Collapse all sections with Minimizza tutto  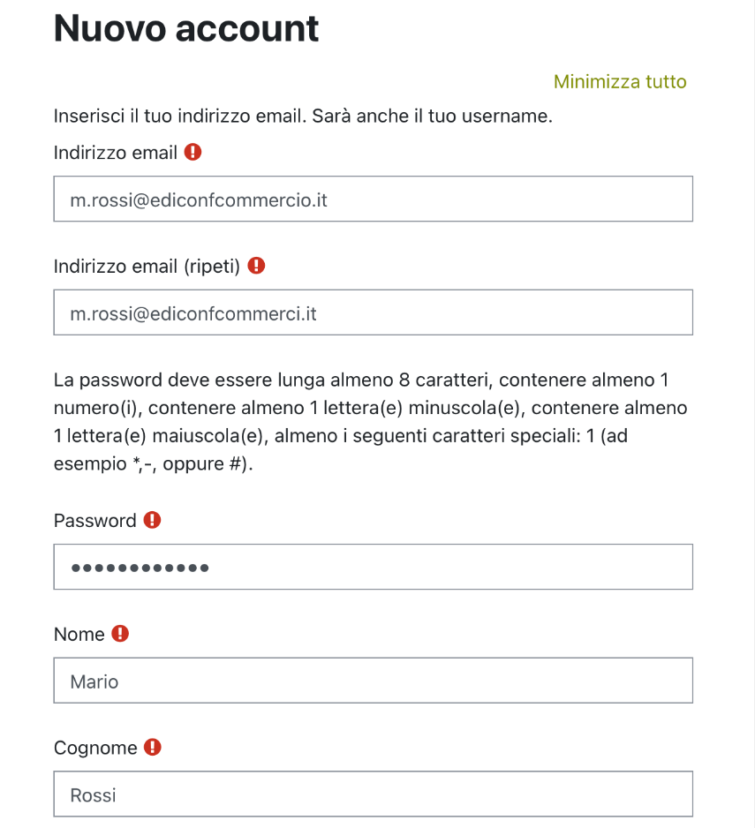point(619,82)
